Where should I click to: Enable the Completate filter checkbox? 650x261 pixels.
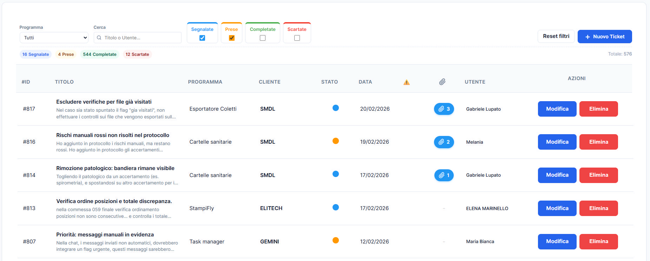pyautogui.click(x=262, y=38)
